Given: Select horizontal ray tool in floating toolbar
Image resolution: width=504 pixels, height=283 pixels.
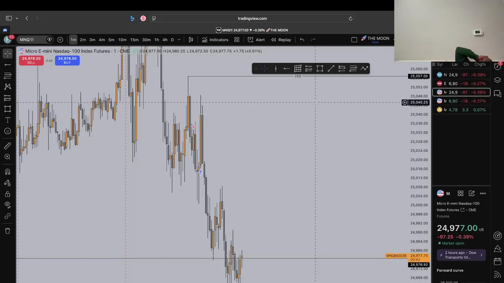Looking at the screenshot, I should pos(287,69).
